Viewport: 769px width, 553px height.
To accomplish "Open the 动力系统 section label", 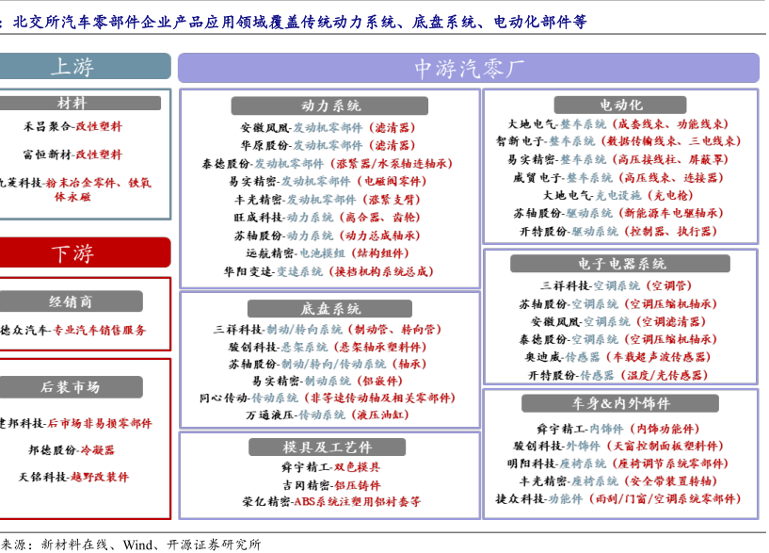I will (x=330, y=106).
